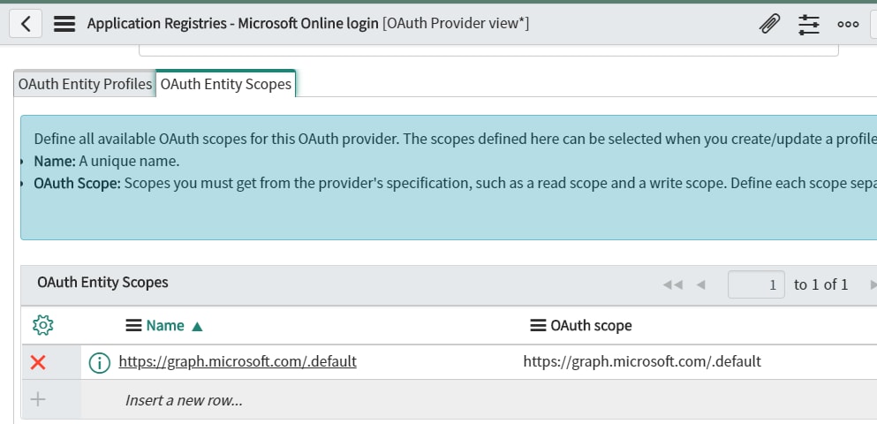Select the OAuth Entity Scopes tab
The image size is (877, 424).
click(x=226, y=84)
